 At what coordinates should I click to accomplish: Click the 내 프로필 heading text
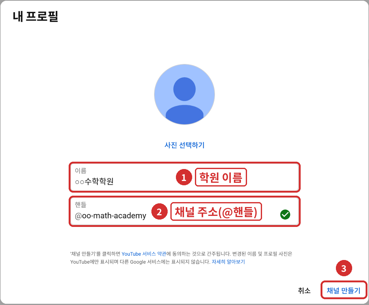pos(36,17)
